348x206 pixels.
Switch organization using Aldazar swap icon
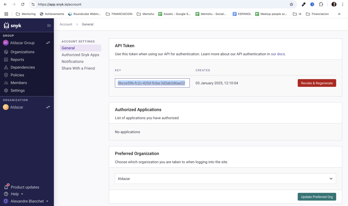coord(48,107)
